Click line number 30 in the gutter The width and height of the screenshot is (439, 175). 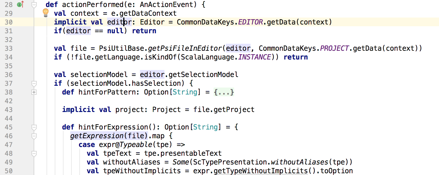point(9,22)
